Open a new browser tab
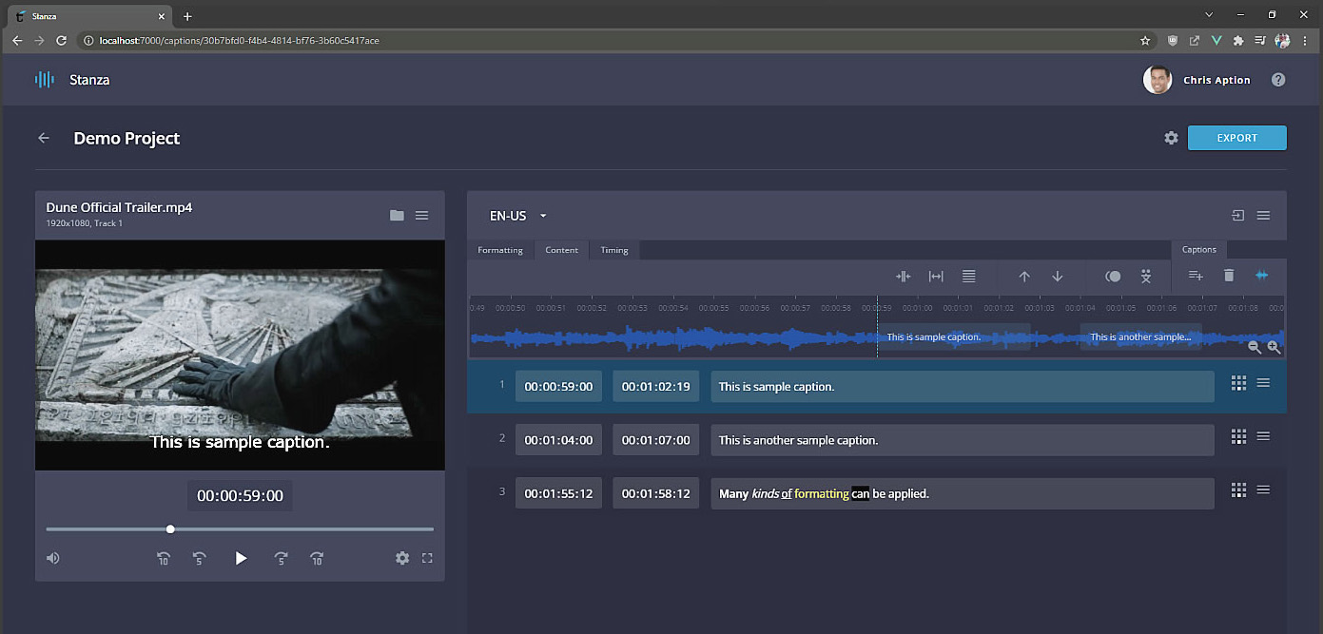 [x=187, y=16]
